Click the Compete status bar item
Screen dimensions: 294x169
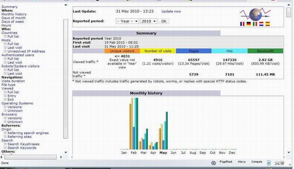[257, 162]
